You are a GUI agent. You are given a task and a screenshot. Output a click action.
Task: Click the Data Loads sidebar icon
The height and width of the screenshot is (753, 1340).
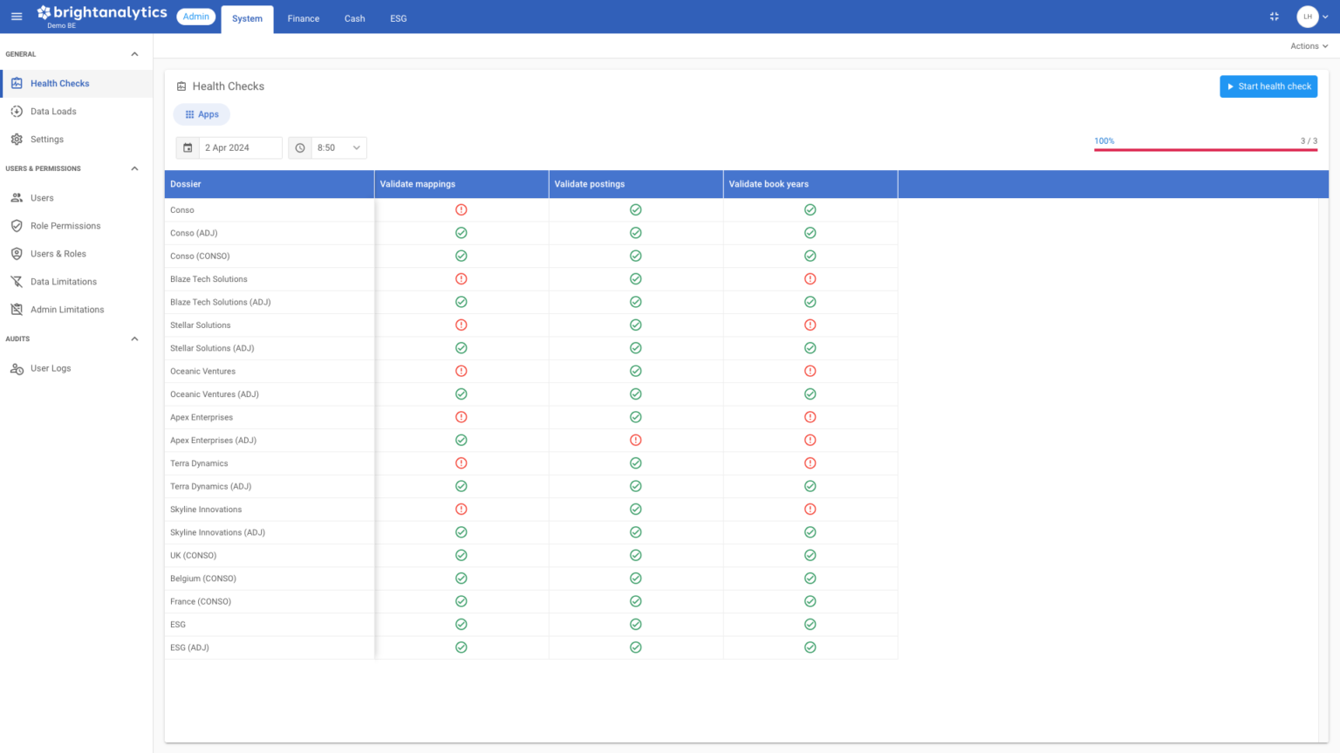click(17, 112)
